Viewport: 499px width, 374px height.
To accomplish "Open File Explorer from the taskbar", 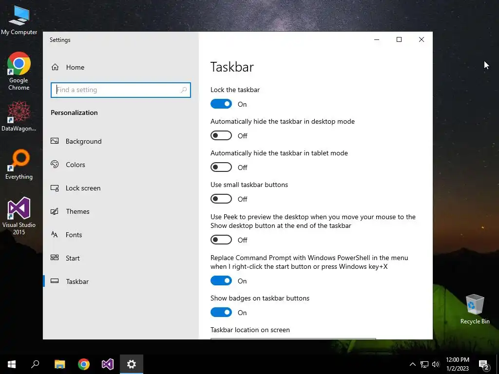I will point(59,364).
